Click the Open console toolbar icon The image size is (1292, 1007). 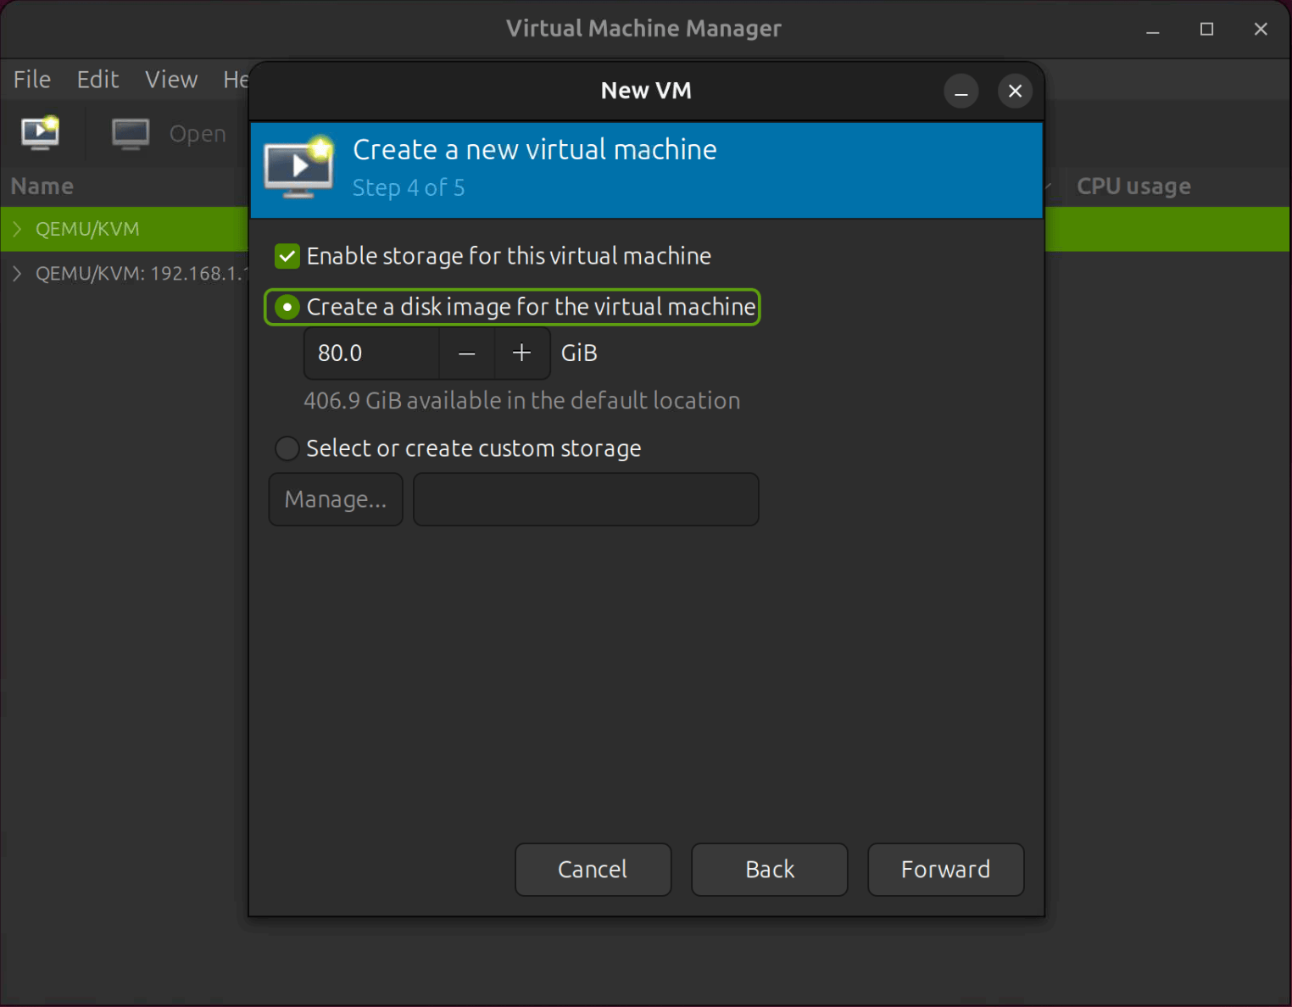131,133
